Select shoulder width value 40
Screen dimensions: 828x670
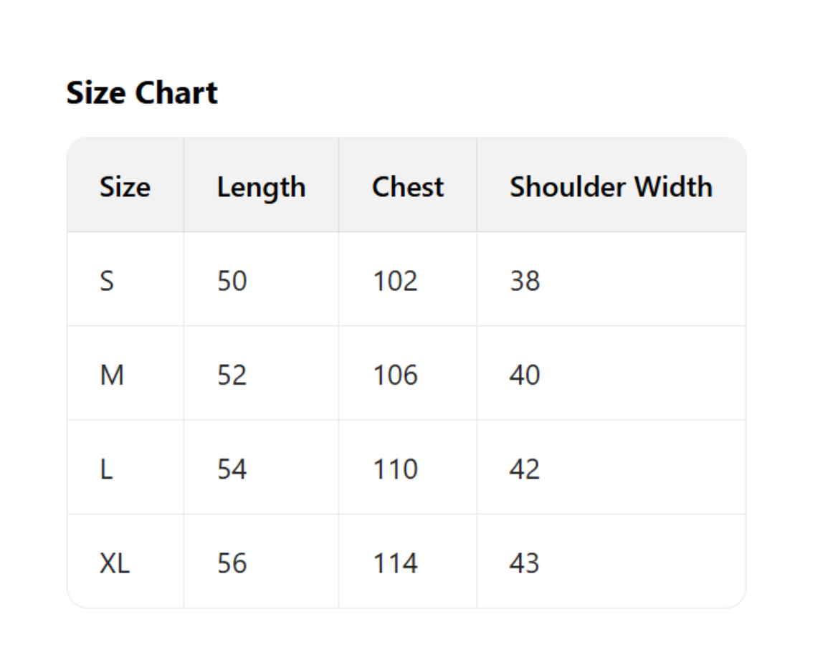point(525,375)
